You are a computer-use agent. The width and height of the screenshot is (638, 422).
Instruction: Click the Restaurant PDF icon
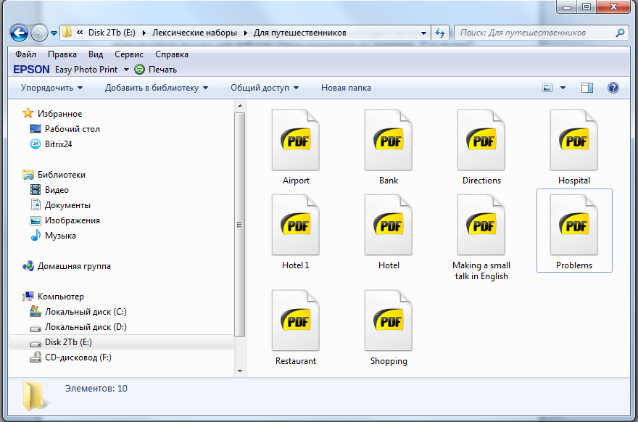pyautogui.click(x=296, y=321)
